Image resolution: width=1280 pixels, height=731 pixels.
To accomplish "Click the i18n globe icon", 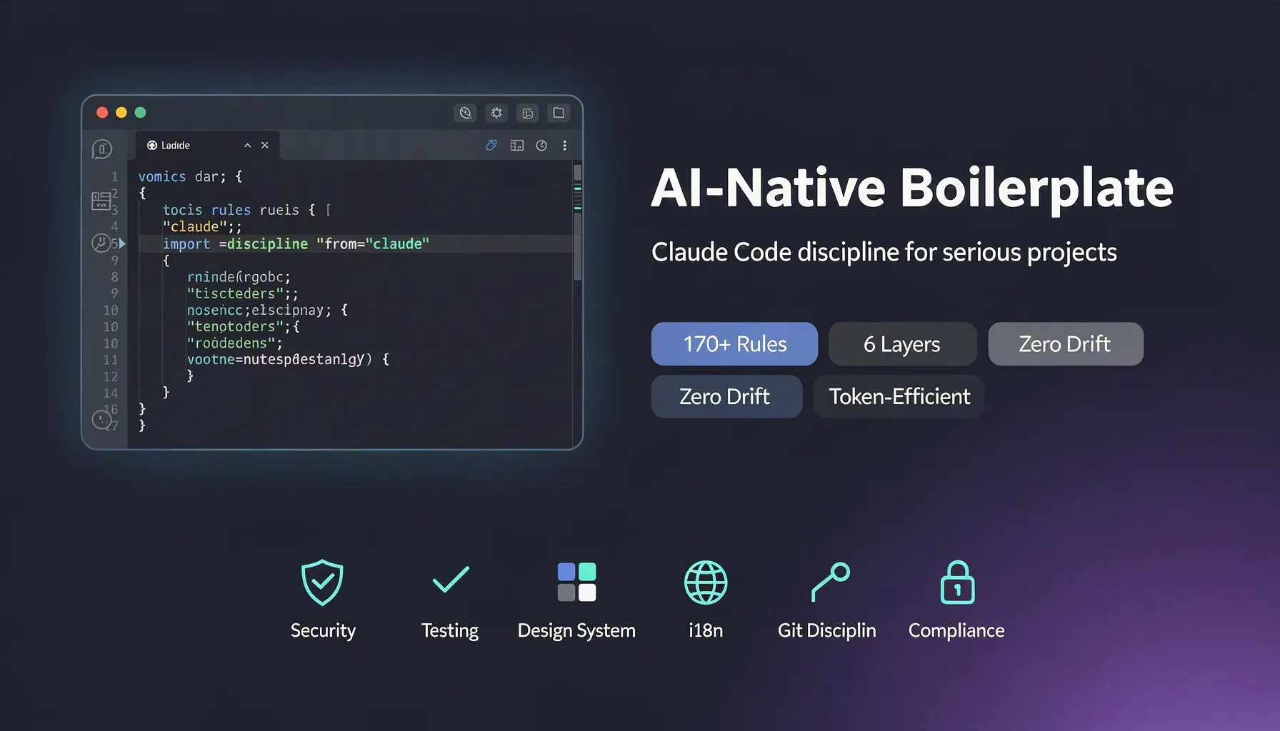I will [706, 583].
